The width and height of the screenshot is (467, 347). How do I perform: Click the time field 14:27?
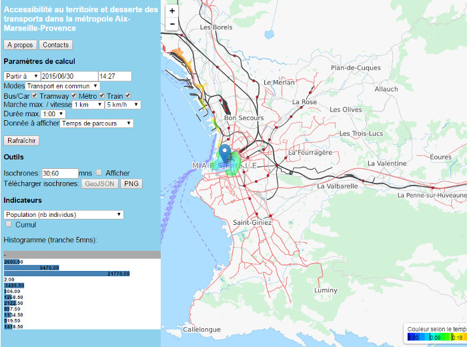pyautogui.click(x=115, y=76)
